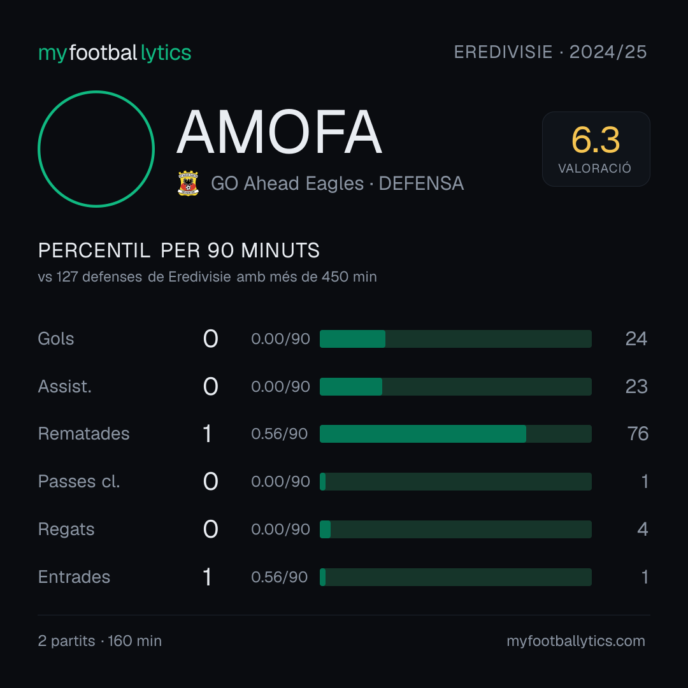
Task: Click the Assist. percentile bar
Action: (455, 387)
